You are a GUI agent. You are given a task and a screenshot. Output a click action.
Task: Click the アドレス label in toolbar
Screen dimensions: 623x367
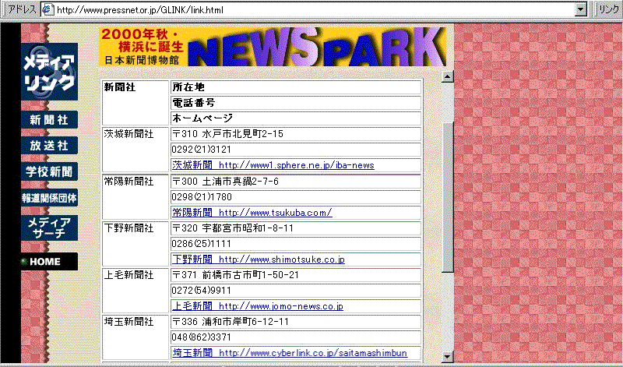click(x=23, y=9)
